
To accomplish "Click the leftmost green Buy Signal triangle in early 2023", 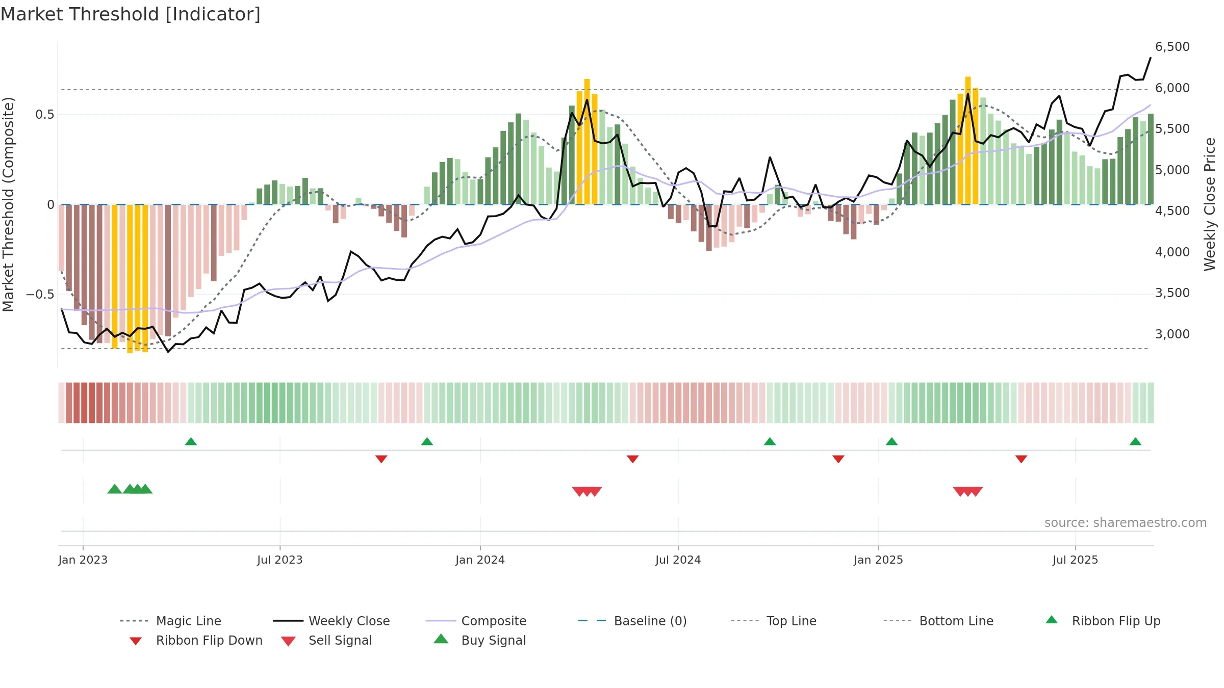I will (x=115, y=489).
